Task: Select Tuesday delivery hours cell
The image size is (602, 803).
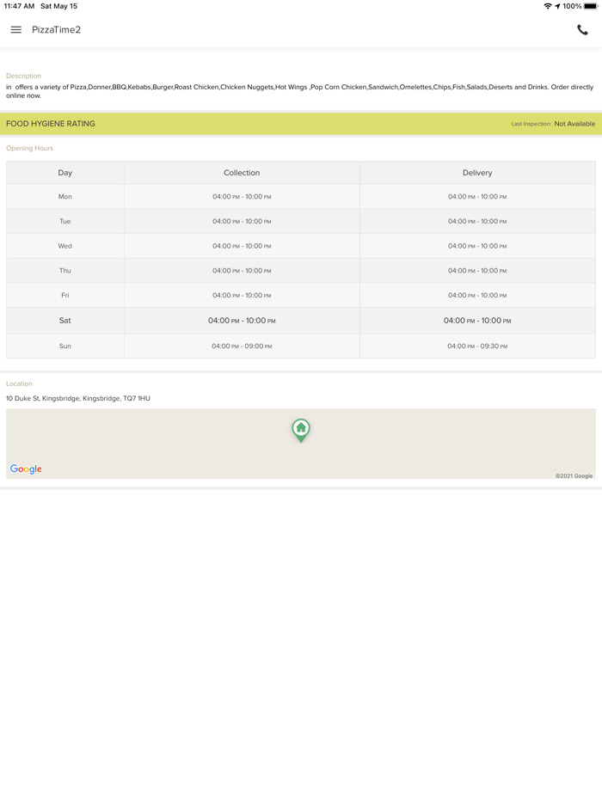Action: pyautogui.click(x=477, y=221)
